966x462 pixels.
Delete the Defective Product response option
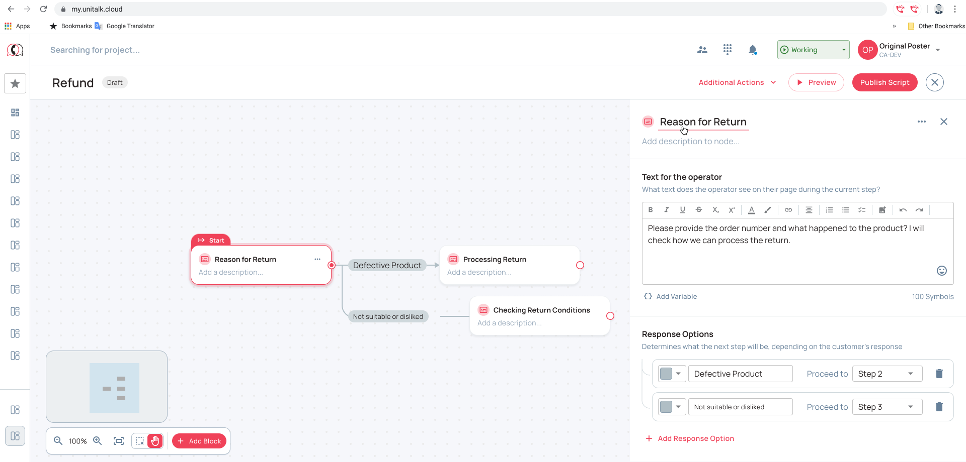[x=939, y=374]
